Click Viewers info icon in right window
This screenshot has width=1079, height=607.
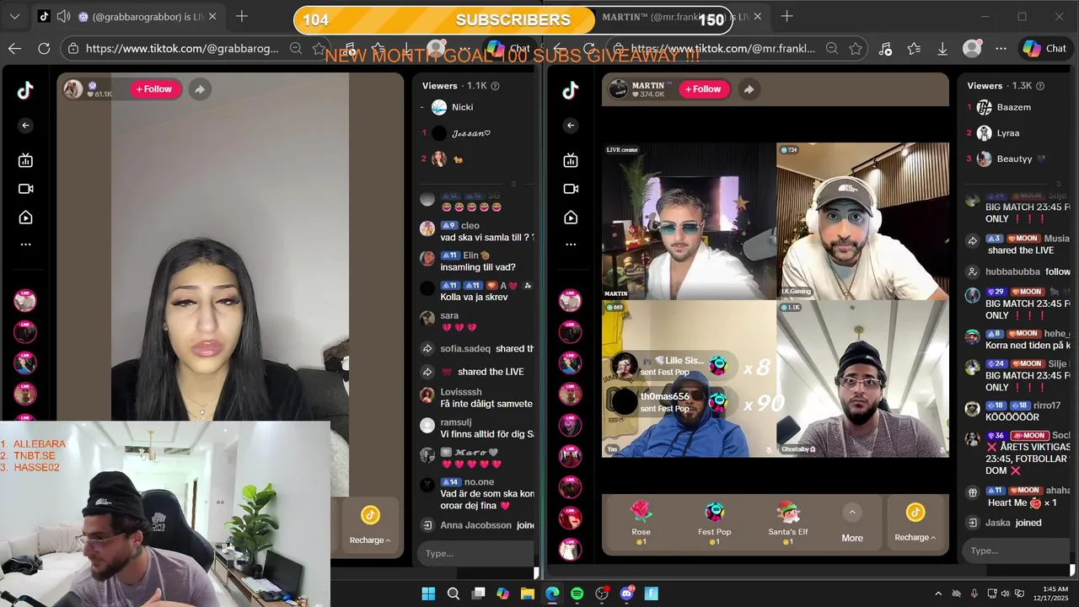tap(1040, 86)
